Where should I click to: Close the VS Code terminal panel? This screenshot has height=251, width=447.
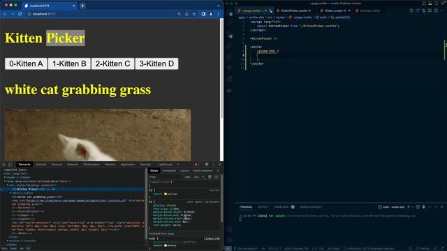pos(442,207)
